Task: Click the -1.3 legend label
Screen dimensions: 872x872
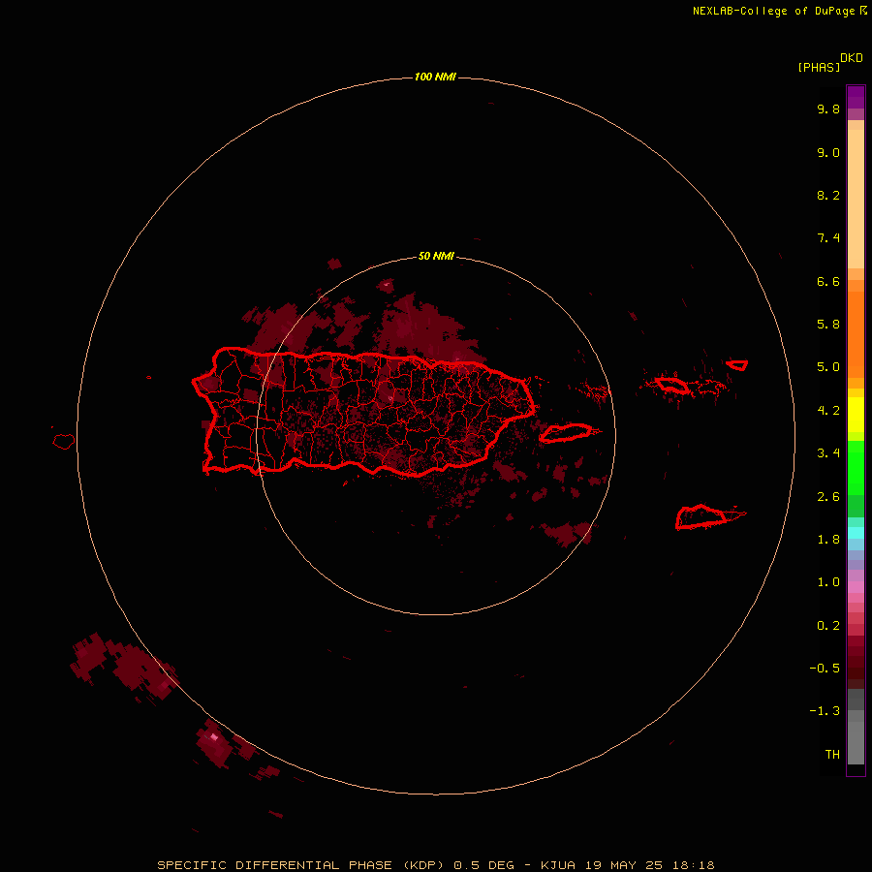Action: point(825,711)
